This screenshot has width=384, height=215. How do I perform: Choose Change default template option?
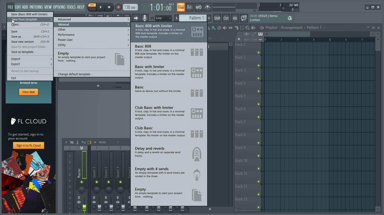pos(92,74)
